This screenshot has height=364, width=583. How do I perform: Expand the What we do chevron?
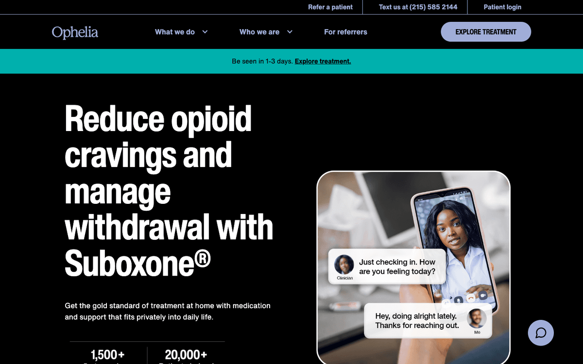coord(205,32)
